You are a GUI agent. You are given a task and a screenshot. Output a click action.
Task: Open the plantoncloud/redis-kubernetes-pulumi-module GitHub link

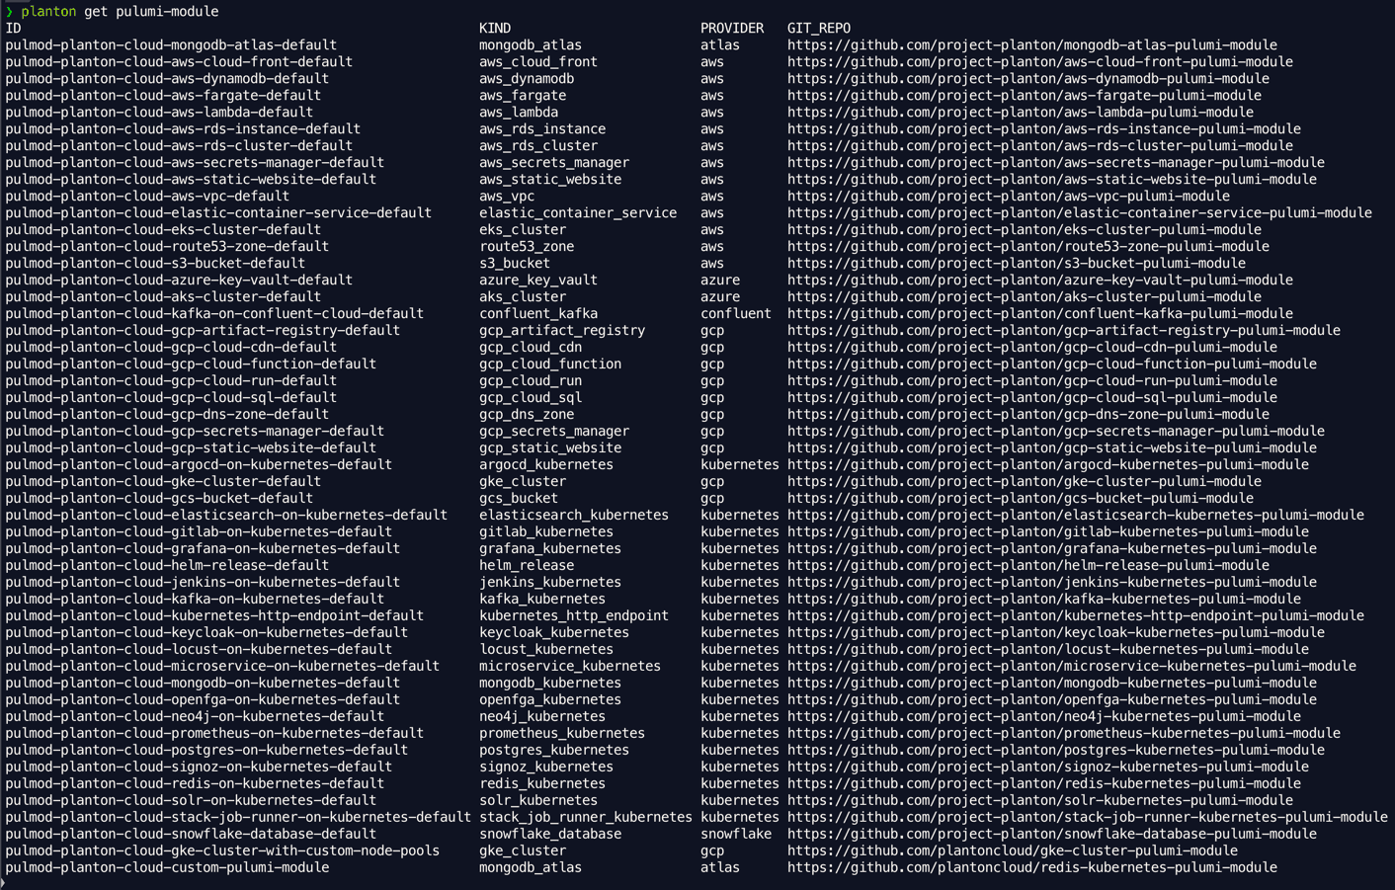coord(1032,867)
